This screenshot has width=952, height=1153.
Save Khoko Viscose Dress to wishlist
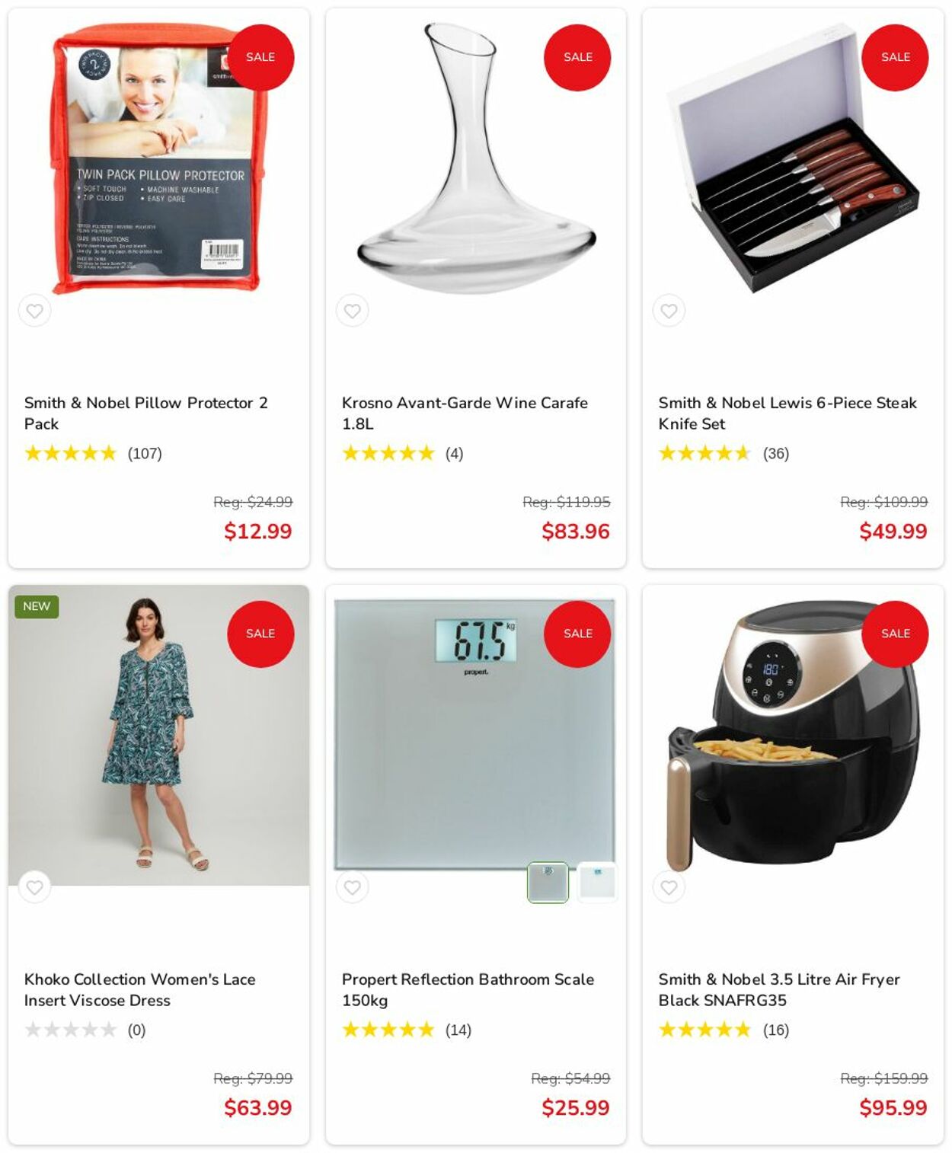[35, 887]
